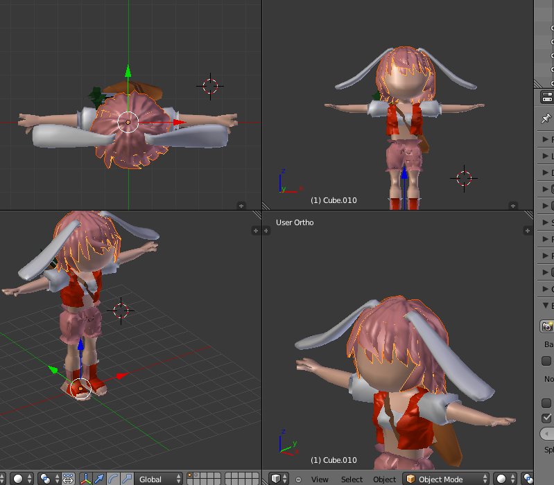Screen dimensions: 554x485
Task: Click split-area corner widget of User Ortho viewport
Action: point(528,215)
